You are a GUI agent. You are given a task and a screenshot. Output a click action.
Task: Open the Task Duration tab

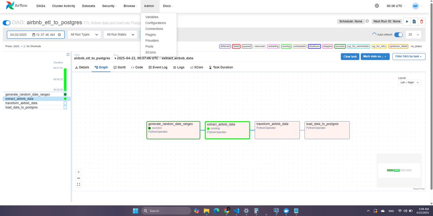pyautogui.click(x=221, y=67)
